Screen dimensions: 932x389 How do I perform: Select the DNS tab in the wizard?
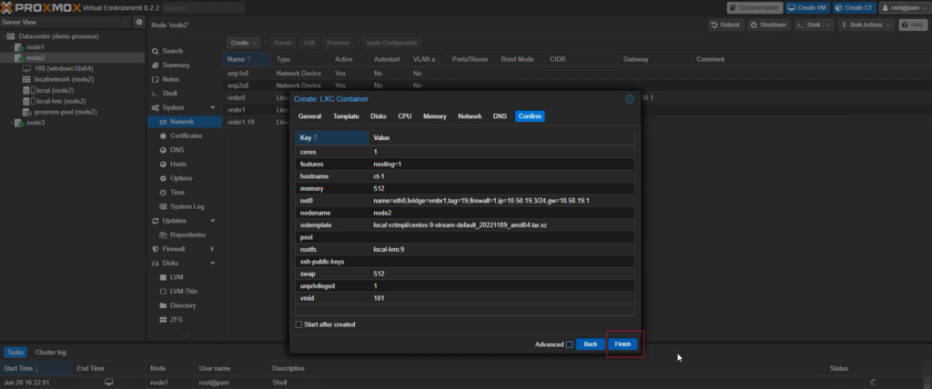pyautogui.click(x=500, y=116)
